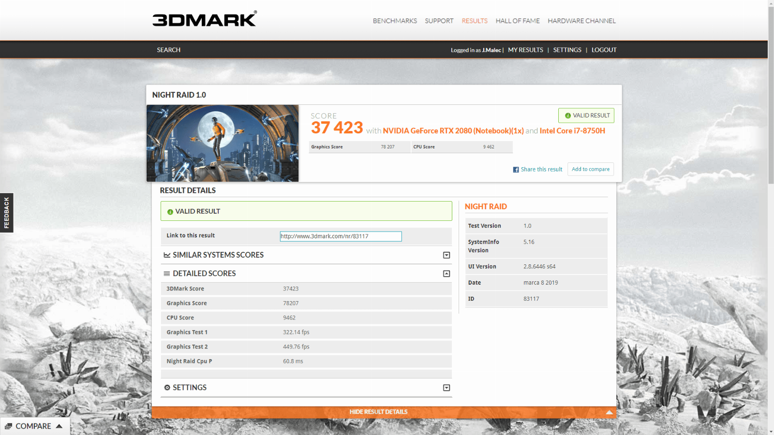Click the Compare stack icon at bottom left
The height and width of the screenshot is (435, 774).
point(8,426)
